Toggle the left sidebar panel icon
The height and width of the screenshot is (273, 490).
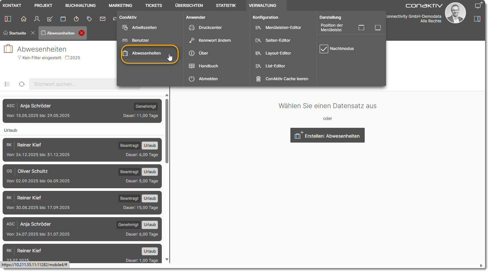pyautogui.click(x=8, y=19)
